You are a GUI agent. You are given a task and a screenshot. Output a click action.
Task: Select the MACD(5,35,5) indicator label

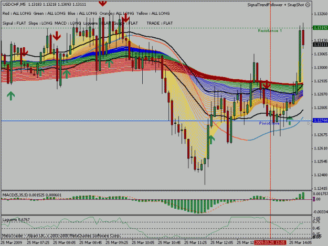tap(32, 195)
